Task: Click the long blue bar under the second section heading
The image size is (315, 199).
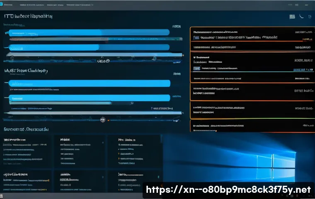Action: coord(89,83)
